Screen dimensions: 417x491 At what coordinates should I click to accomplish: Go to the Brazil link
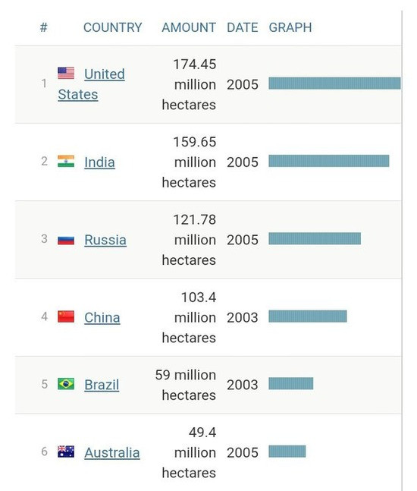click(x=102, y=385)
